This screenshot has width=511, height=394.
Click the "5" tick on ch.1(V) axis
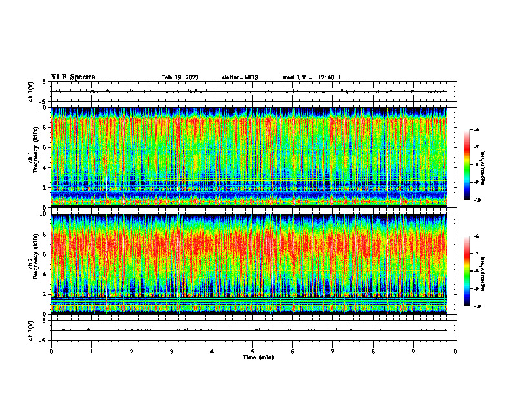[x=45, y=82]
